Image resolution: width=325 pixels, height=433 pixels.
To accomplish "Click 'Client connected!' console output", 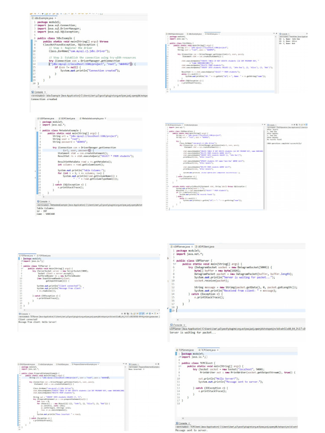I will (x=28, y=320).
